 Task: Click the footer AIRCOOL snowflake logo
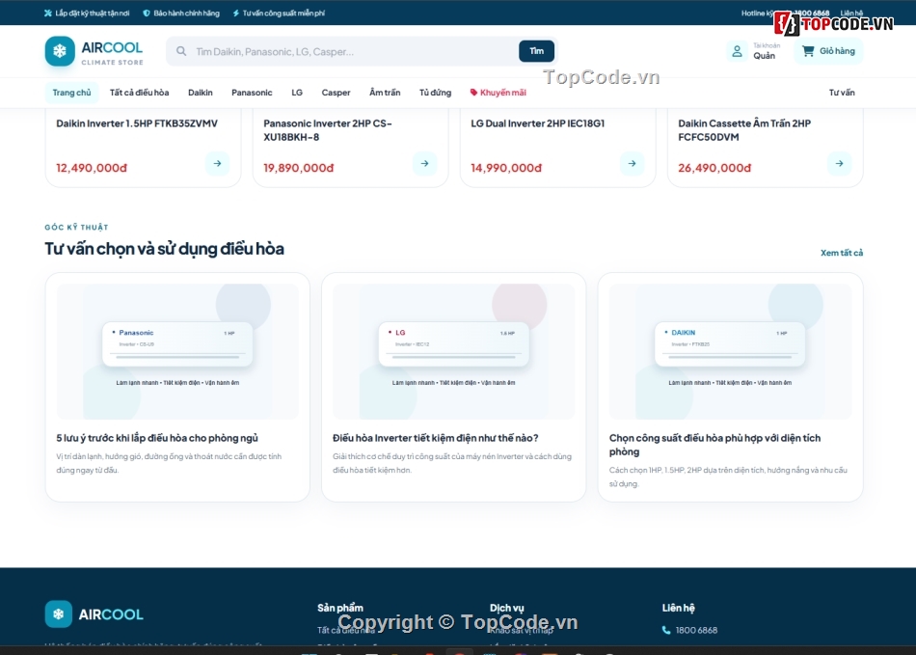click(x=59, y=614)
